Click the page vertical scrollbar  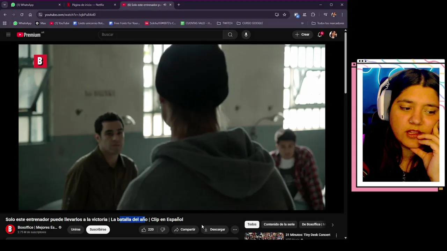pyautogui.click(x=345, y=63)
